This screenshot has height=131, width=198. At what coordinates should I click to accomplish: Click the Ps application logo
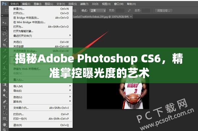point(4,4)
